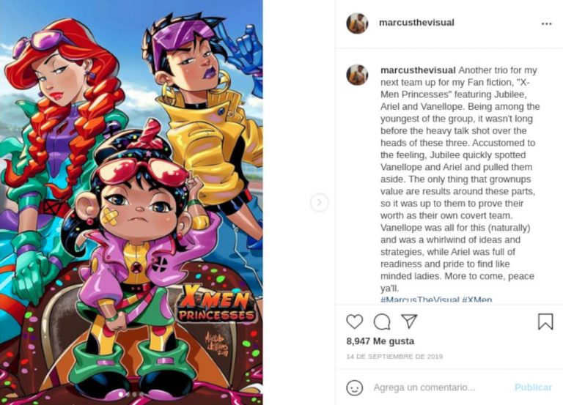
Task: Advance to next image with arrow button
Action: (319, 202)
